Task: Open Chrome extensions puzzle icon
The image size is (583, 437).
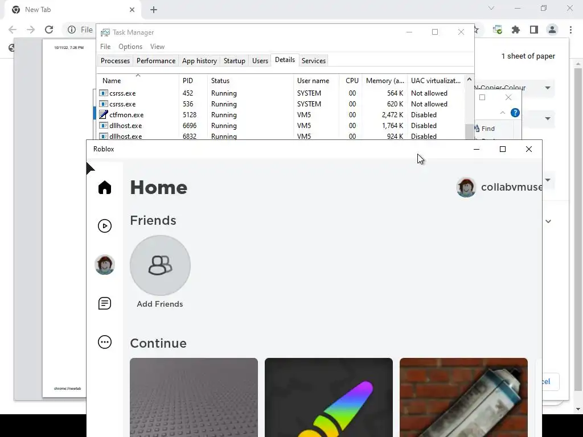Action: click(516, 30)
